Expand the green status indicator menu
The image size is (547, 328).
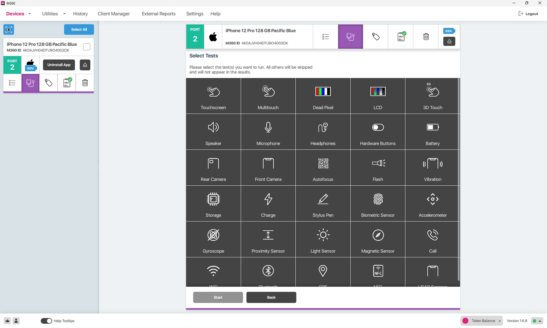click(x=537, y=321)
